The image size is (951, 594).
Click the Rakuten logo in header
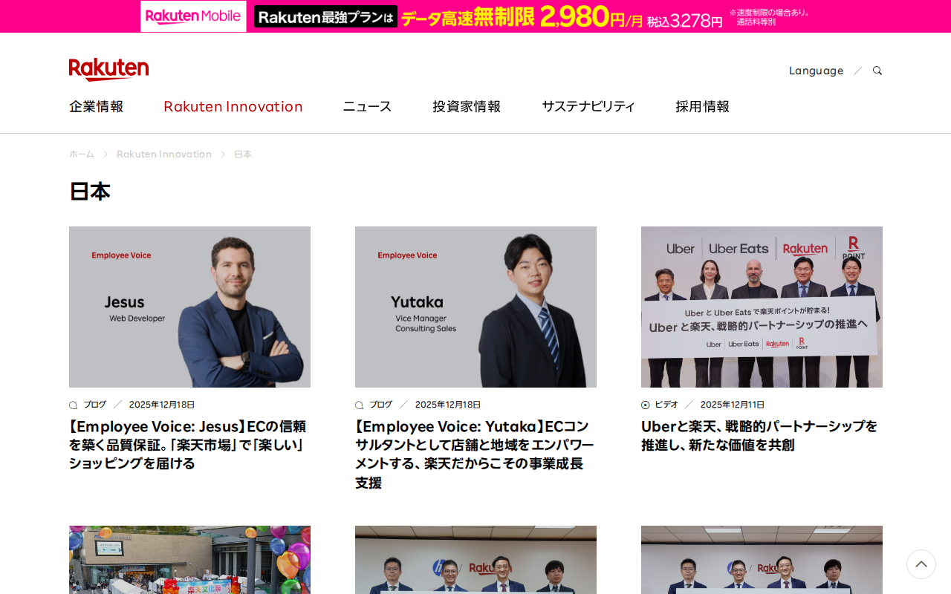click(108, 69)
